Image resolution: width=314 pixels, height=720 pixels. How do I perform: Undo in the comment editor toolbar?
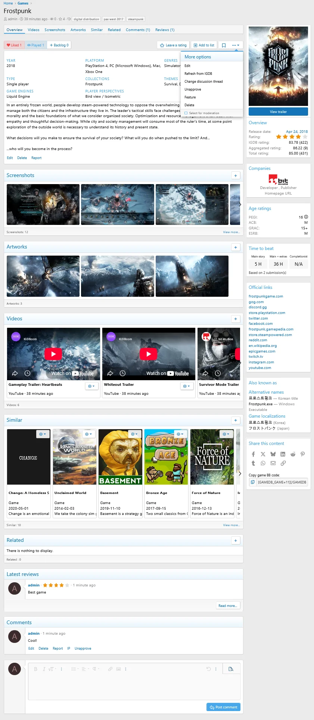208,669
